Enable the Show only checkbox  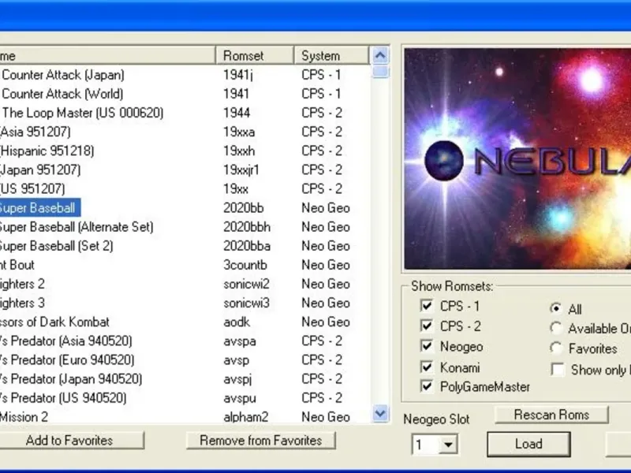558,369
